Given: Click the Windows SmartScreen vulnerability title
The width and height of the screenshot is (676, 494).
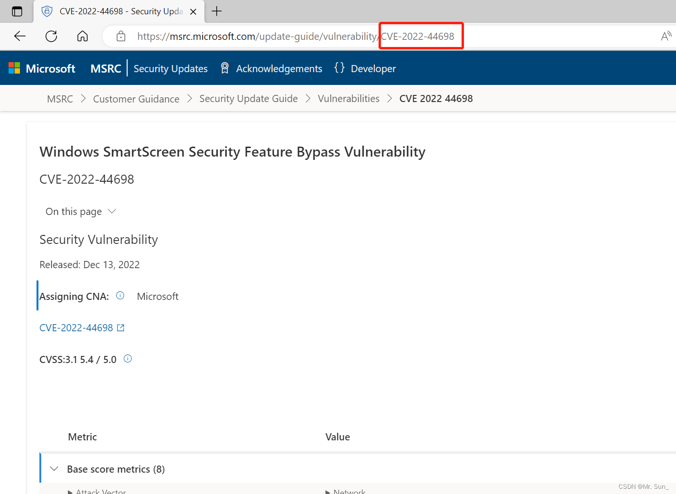Looking at the screenshot, I should pos(232,152).
